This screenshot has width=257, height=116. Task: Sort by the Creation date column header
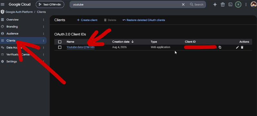coord(121,42)
